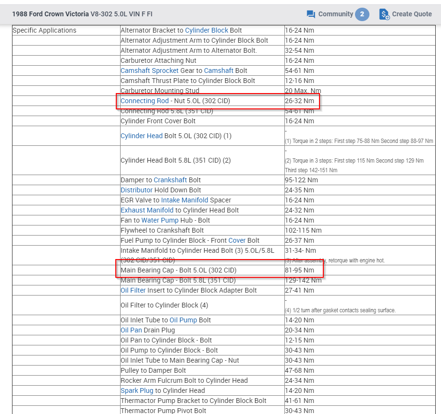Open the Community chat icon
This screenshot has width=441, height=414.
pyautogui.click(x=311, y=14)
